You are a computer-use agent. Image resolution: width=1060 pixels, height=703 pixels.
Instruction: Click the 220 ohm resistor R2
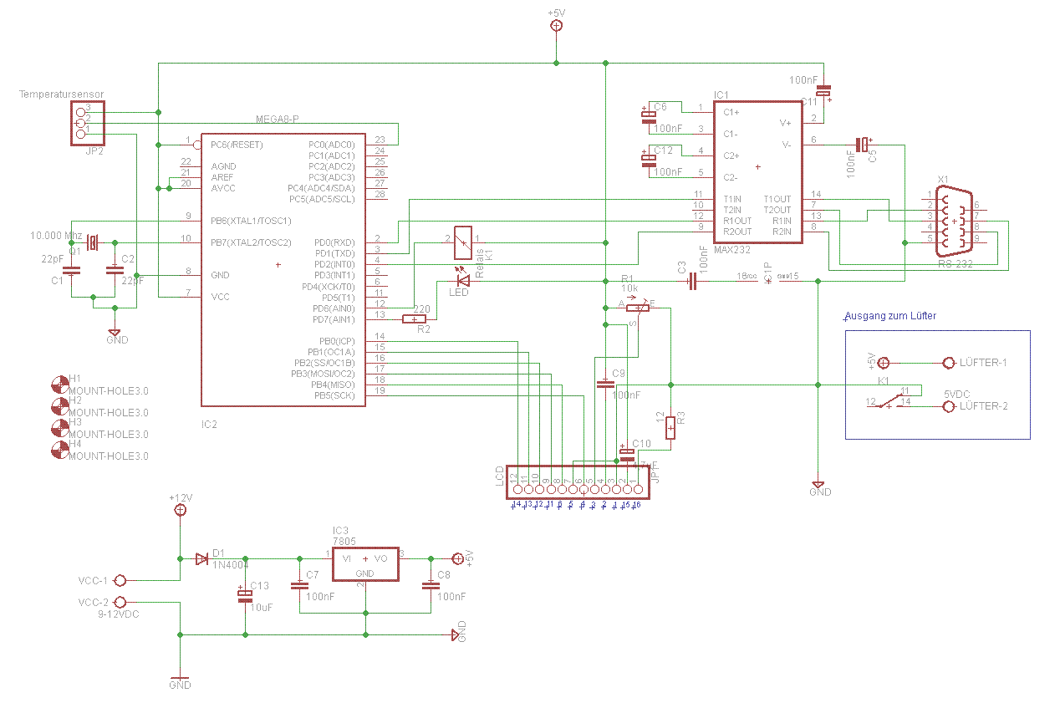coord(415,318)
